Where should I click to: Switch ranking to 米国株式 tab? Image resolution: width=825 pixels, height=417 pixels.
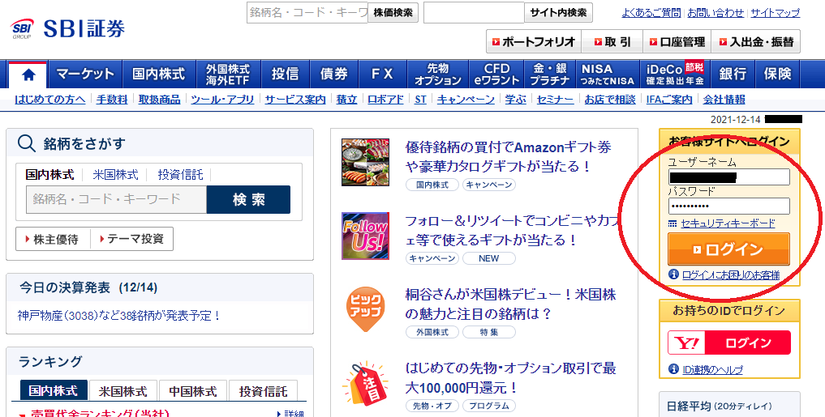tap(123, 391)
